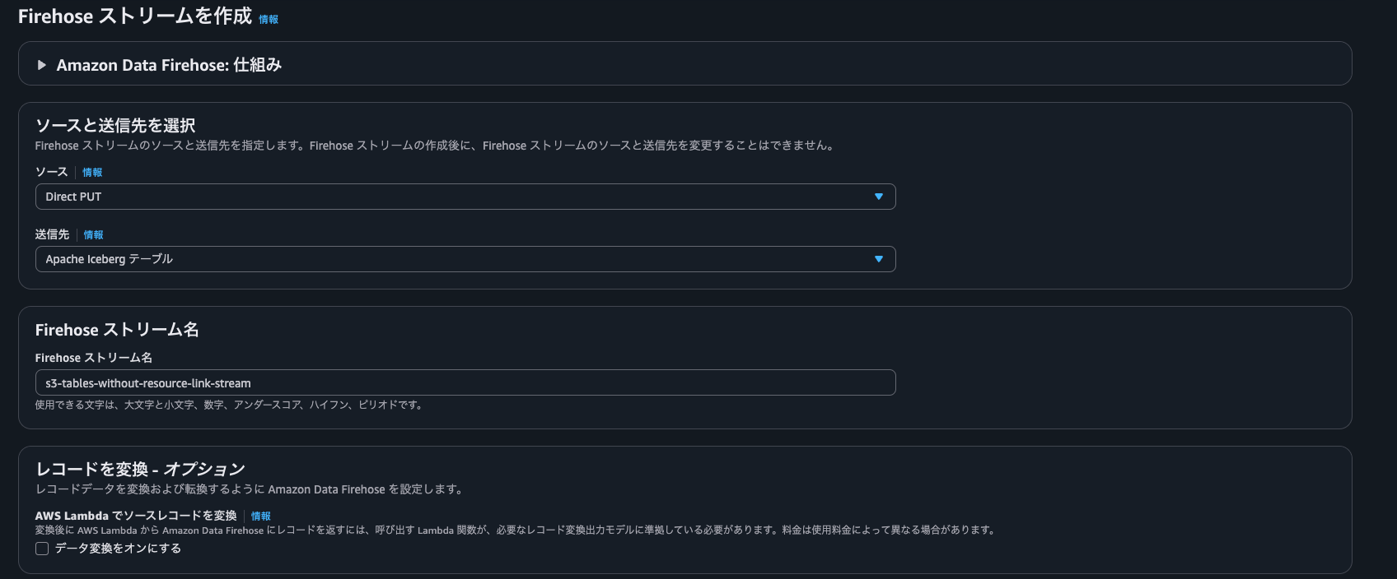Click the disclosure triangle of 仕組み panel

(41, 65)
